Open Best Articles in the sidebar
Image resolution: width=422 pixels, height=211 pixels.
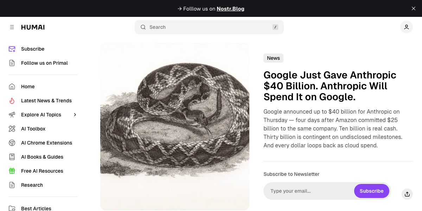pos(36,208)
